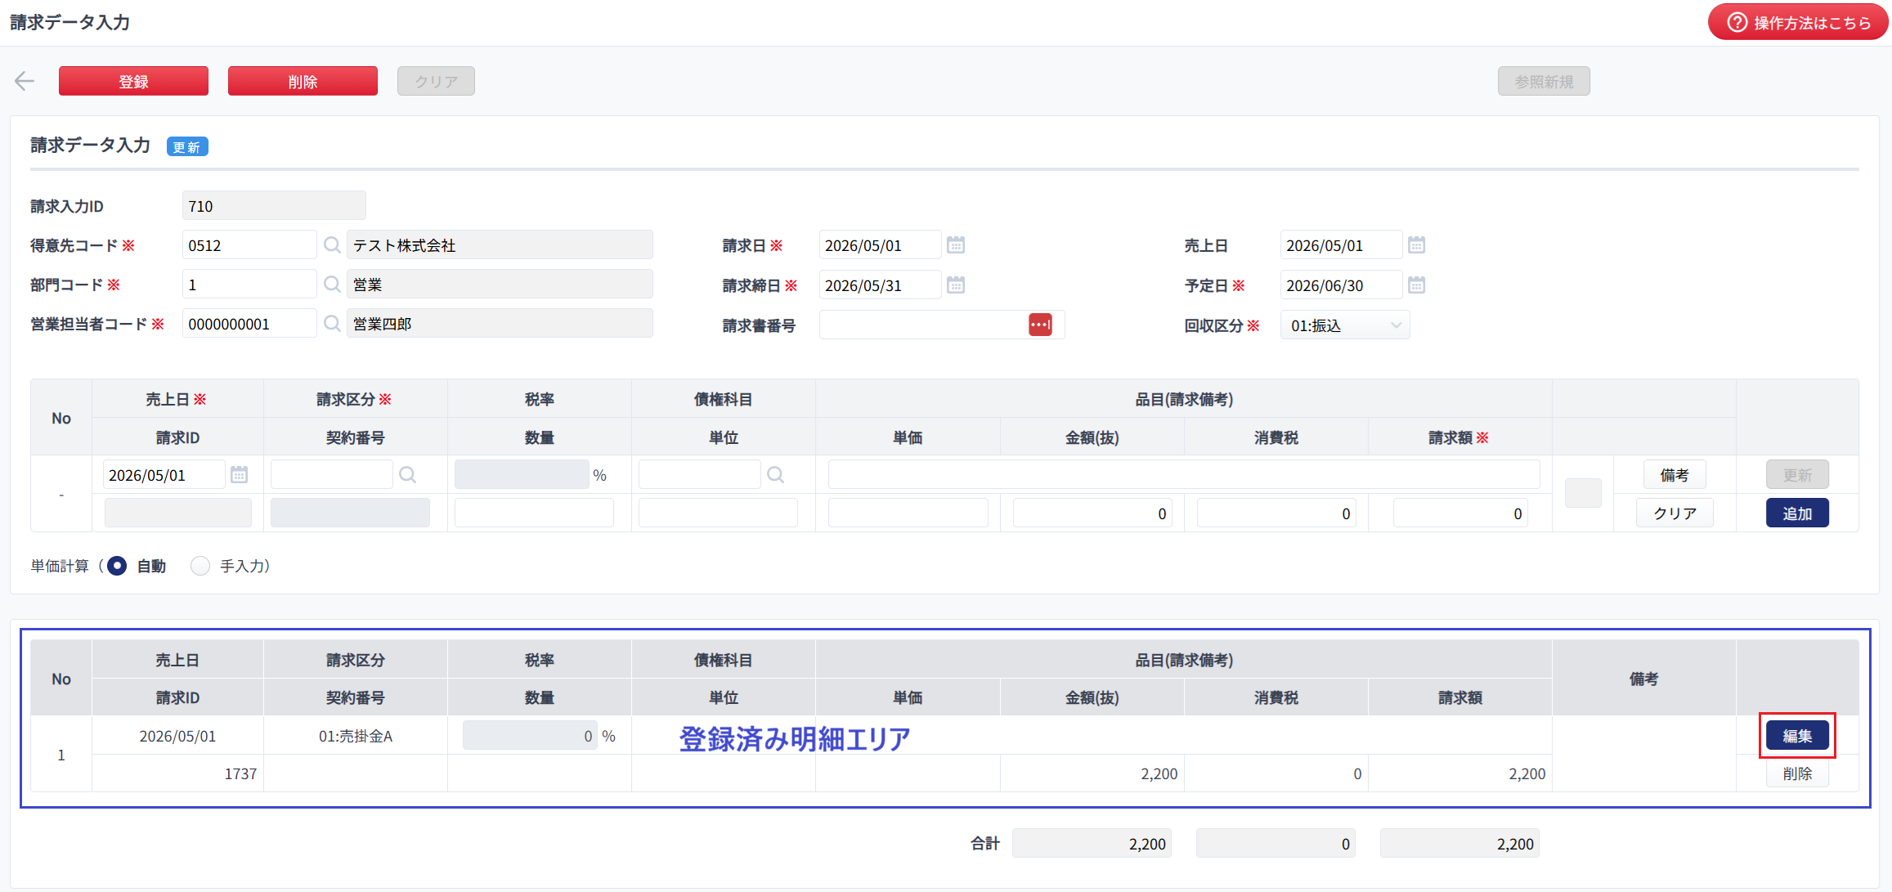This screenshot has width=1892, height=892.
Task: Open search for 請求区分 in entry row
Action: click(407, 475)
